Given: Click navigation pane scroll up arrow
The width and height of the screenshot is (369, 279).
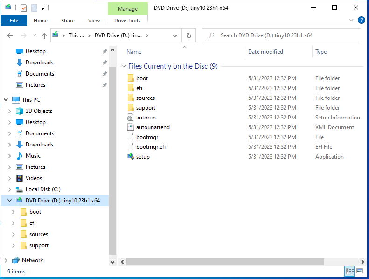Looking at the screenshot, I should click(x=113, y=50).
